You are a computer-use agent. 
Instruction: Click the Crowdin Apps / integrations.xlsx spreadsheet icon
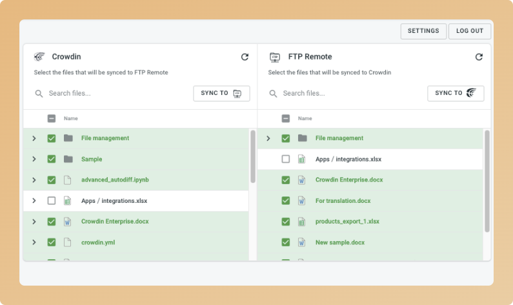click(x=67, y=200)
